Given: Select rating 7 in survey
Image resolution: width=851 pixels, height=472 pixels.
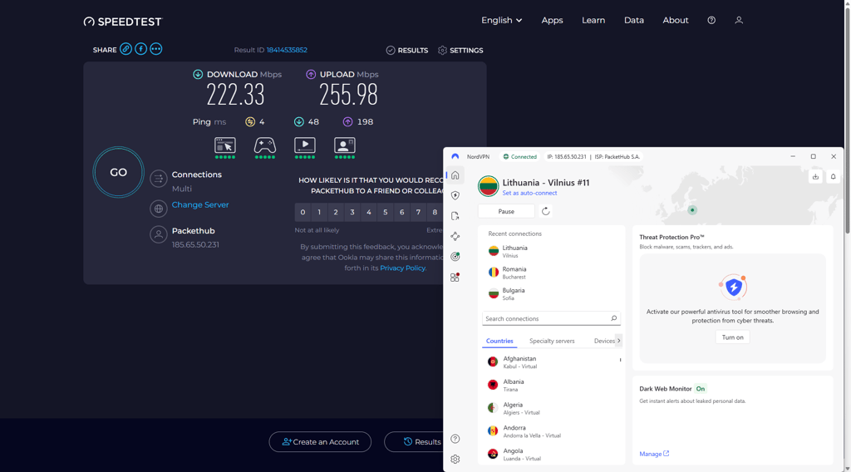Looking at the screenshot, I should click(419, 212).
